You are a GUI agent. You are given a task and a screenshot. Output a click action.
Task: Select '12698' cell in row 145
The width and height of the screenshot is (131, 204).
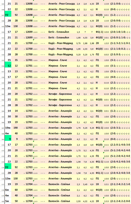click(x=29, y=3)
